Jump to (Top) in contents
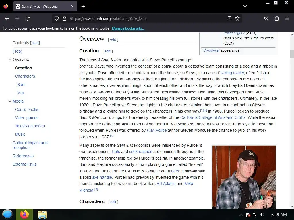 [18, 51]
